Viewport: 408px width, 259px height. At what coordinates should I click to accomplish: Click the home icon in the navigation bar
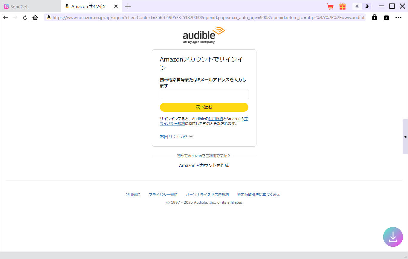[x=35, y=17]
